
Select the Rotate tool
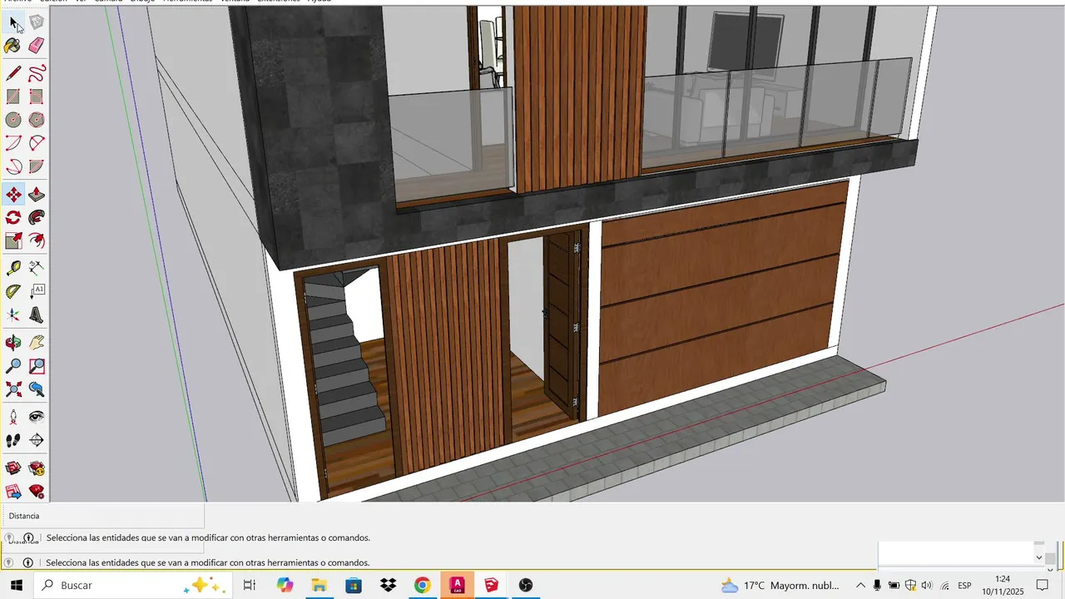tap(14, 218)
